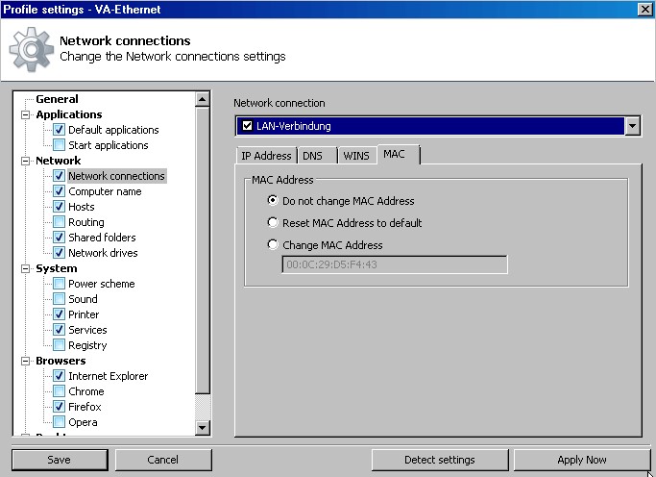Enable the Power scheme checkbox
656x477 pixels.
pos(59,284)
